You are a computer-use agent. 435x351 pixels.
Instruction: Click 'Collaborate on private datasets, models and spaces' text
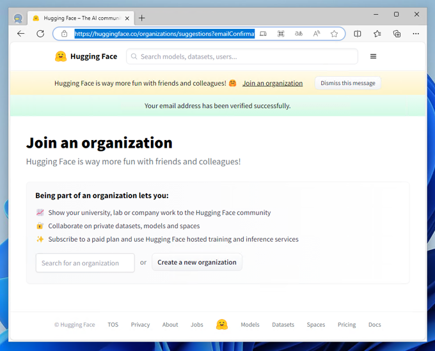(x=123, y=226)
